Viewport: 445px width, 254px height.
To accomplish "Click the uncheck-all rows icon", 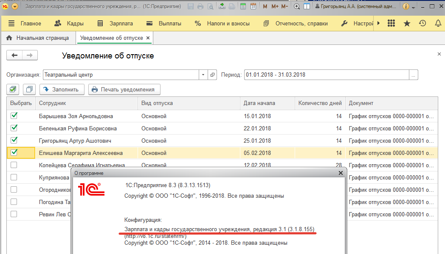I will 29,89.
